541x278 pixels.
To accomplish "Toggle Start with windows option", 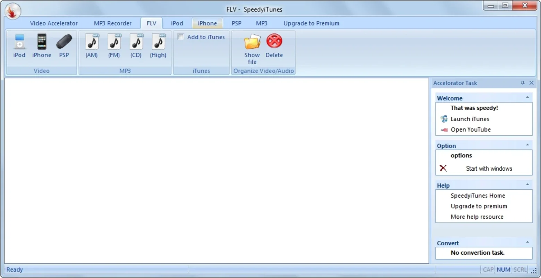I will click(489, 169).
